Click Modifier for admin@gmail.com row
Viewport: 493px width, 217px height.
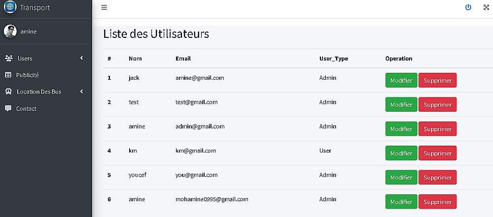(x=401, y=129)
